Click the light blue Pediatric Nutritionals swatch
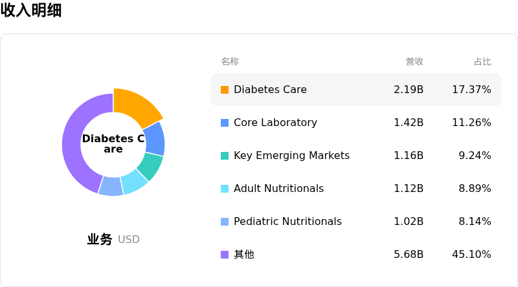The height and width of the screenshot is (287, 518). tap(225, 222)
